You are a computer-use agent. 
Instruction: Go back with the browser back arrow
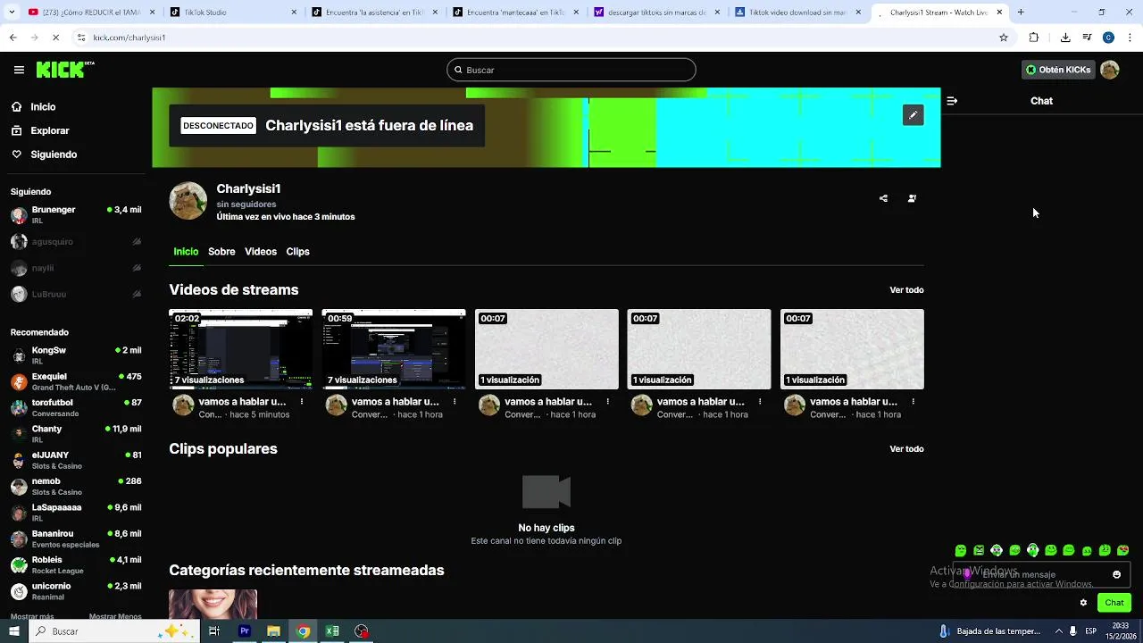(13, 38)
